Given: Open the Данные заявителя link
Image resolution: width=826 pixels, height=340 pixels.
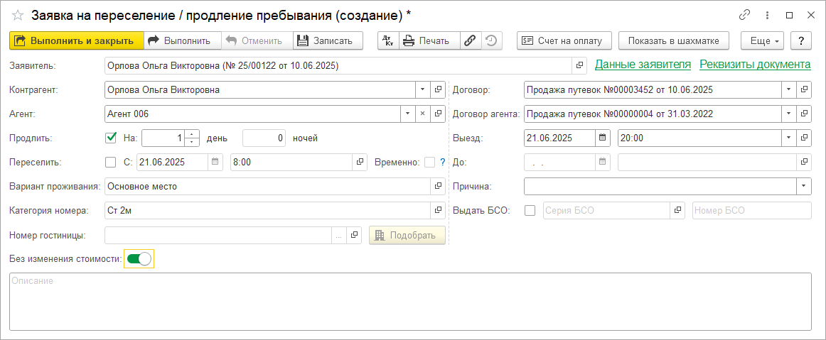Looking at the screenshot, I should click(643, 65).
